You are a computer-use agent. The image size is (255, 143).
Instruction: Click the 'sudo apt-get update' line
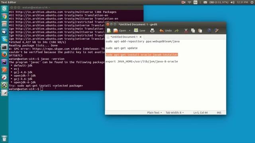click(x=122, y=48)
